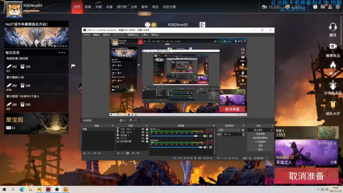The width and height of the screenshot is (343, 193).
Task: Adjust microphone volume slider in mixer
Action: point(177,136)
